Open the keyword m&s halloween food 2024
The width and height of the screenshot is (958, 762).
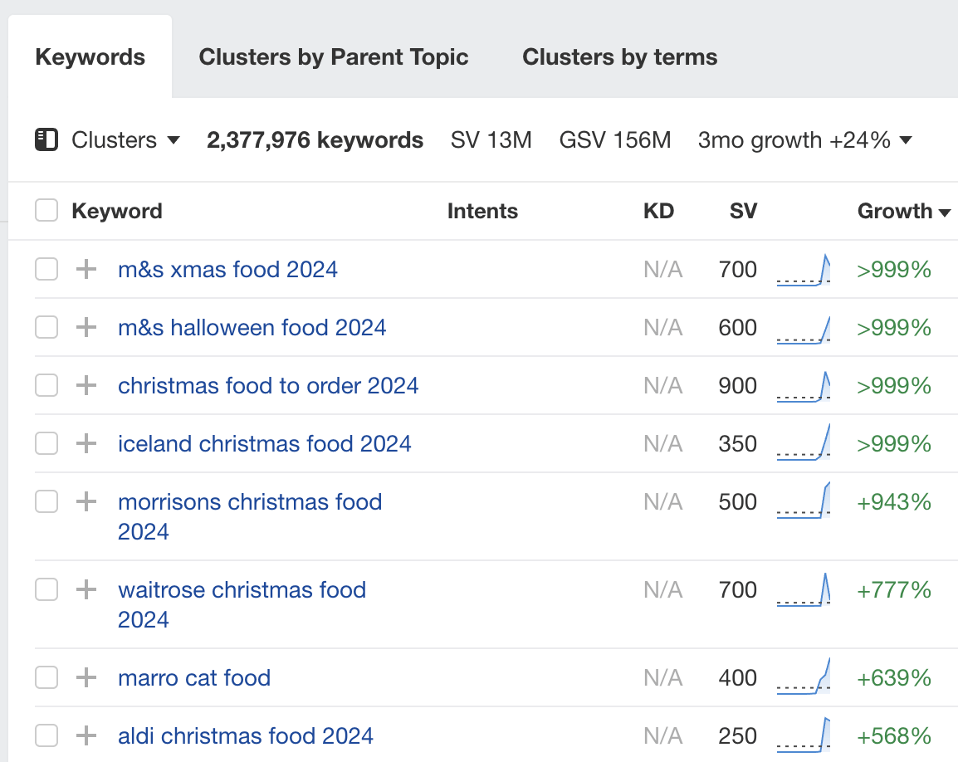[252, 327]
